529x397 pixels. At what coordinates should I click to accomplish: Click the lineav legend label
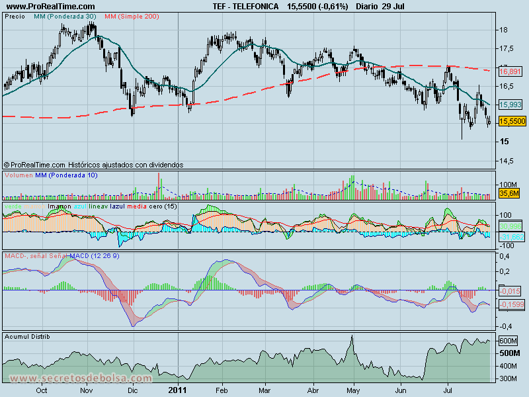(99, 206)
